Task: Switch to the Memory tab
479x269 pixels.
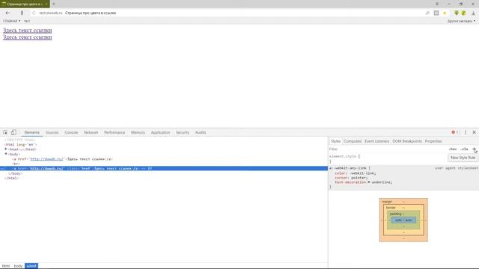Action: point(138,132)
